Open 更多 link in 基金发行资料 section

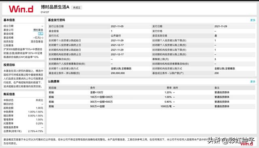tap(253, 20)
